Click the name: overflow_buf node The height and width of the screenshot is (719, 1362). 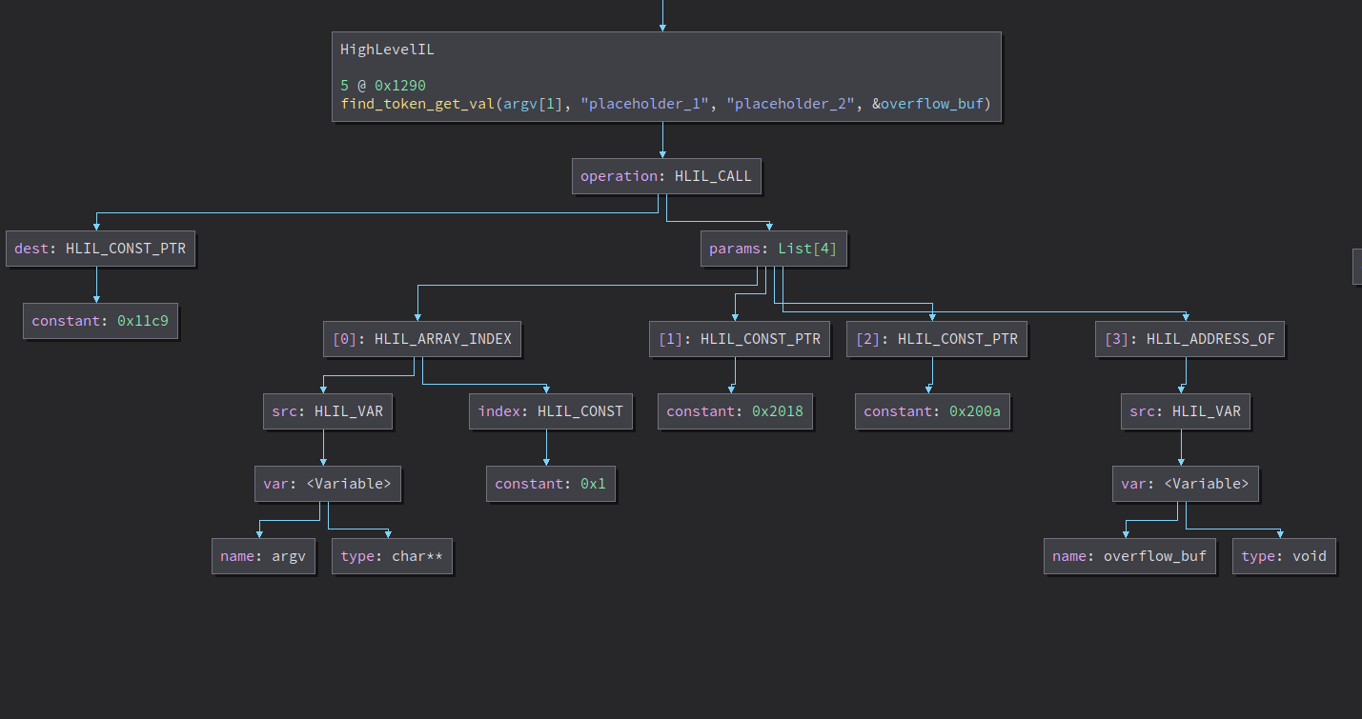[1129, 556]
